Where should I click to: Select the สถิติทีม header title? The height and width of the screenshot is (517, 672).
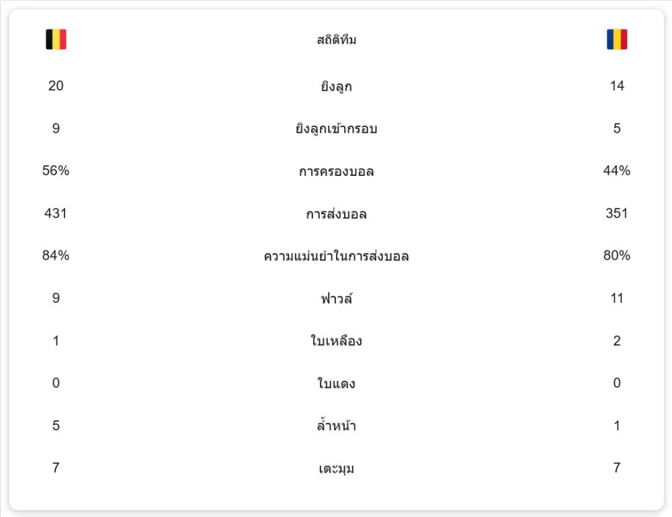click(336, 40)
